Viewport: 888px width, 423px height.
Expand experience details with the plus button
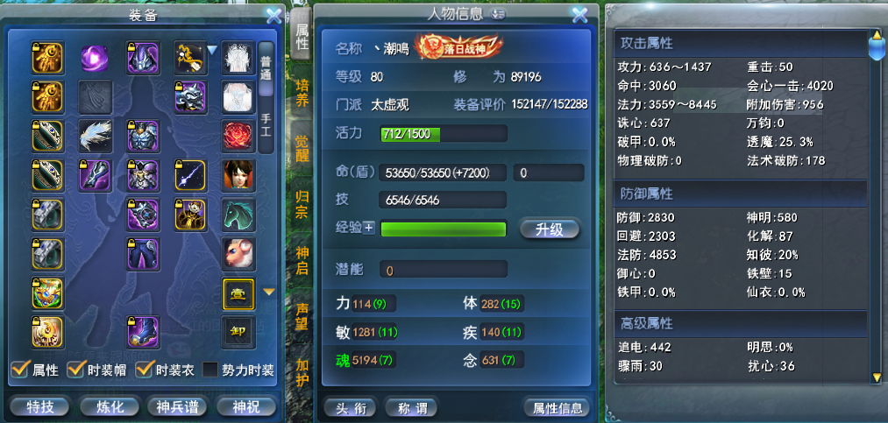point(369,229)
